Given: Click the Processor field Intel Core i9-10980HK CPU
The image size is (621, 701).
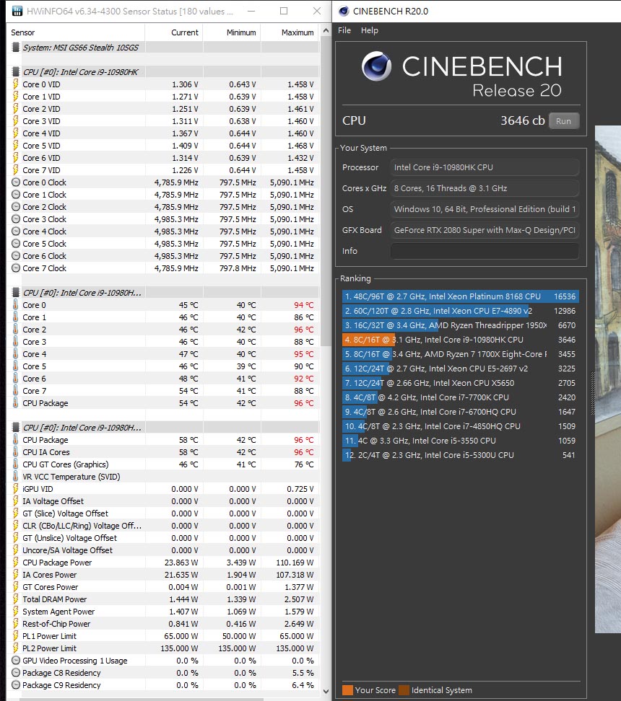Looking at the screenshot, I should 485,167.
